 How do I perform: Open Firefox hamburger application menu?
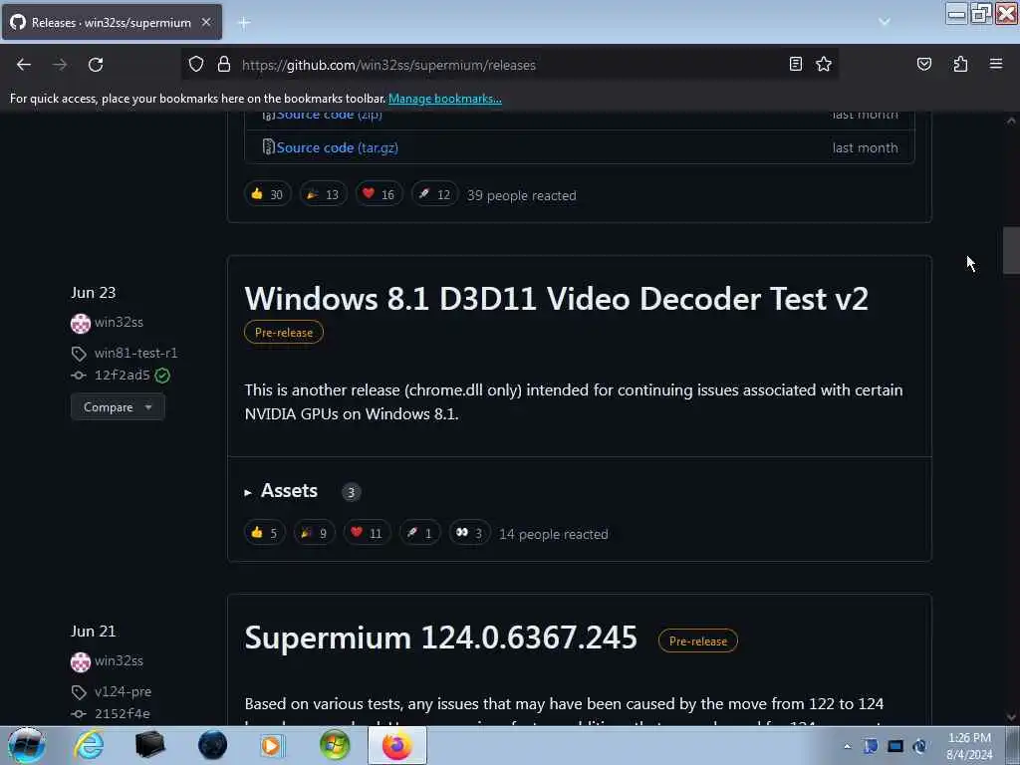(995, 64)
